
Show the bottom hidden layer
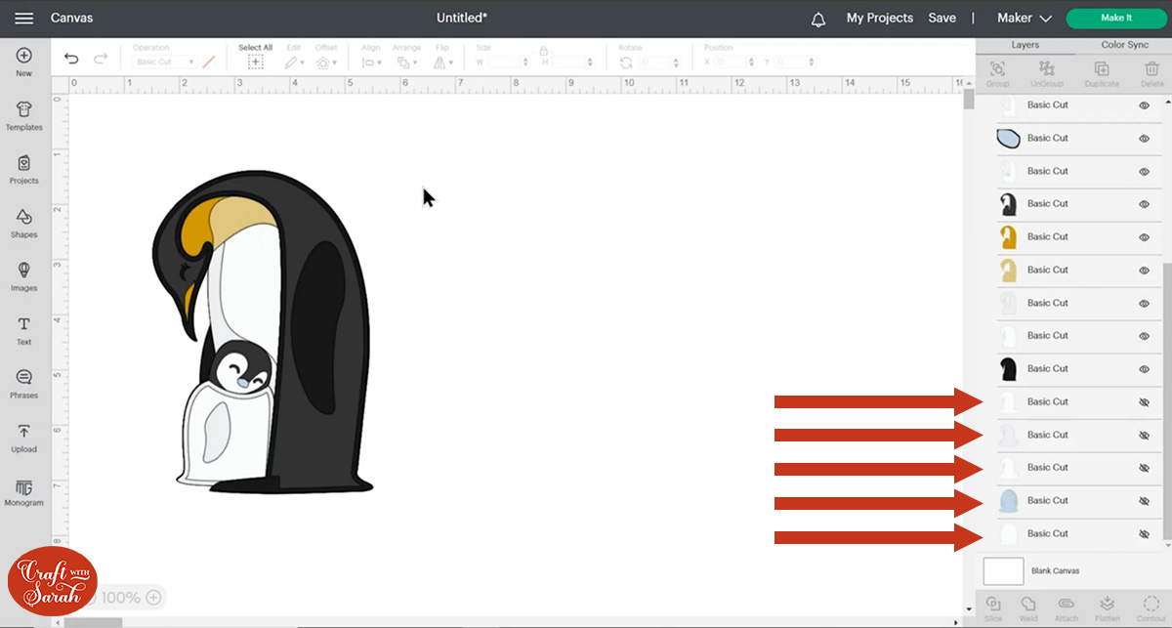(x=1144, y=534)
